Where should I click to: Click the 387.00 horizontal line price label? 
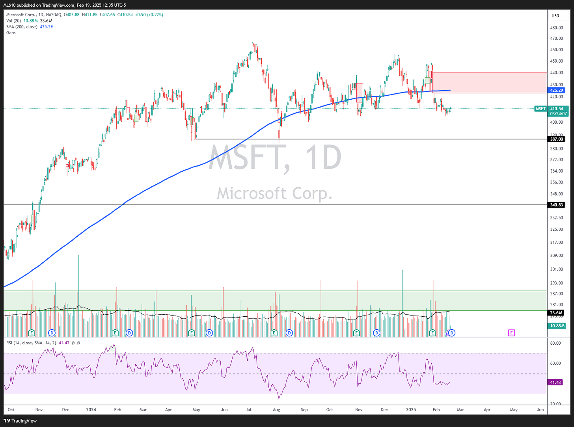[556, 139]
